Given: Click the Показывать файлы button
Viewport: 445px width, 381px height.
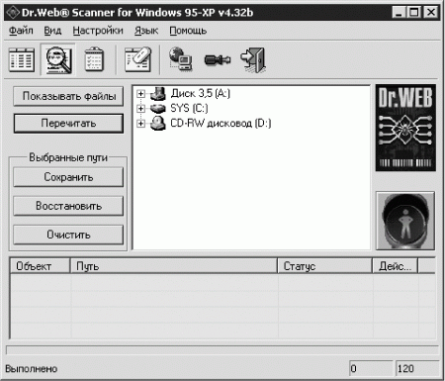Looking at the screenshot, I should pos(68,96).
